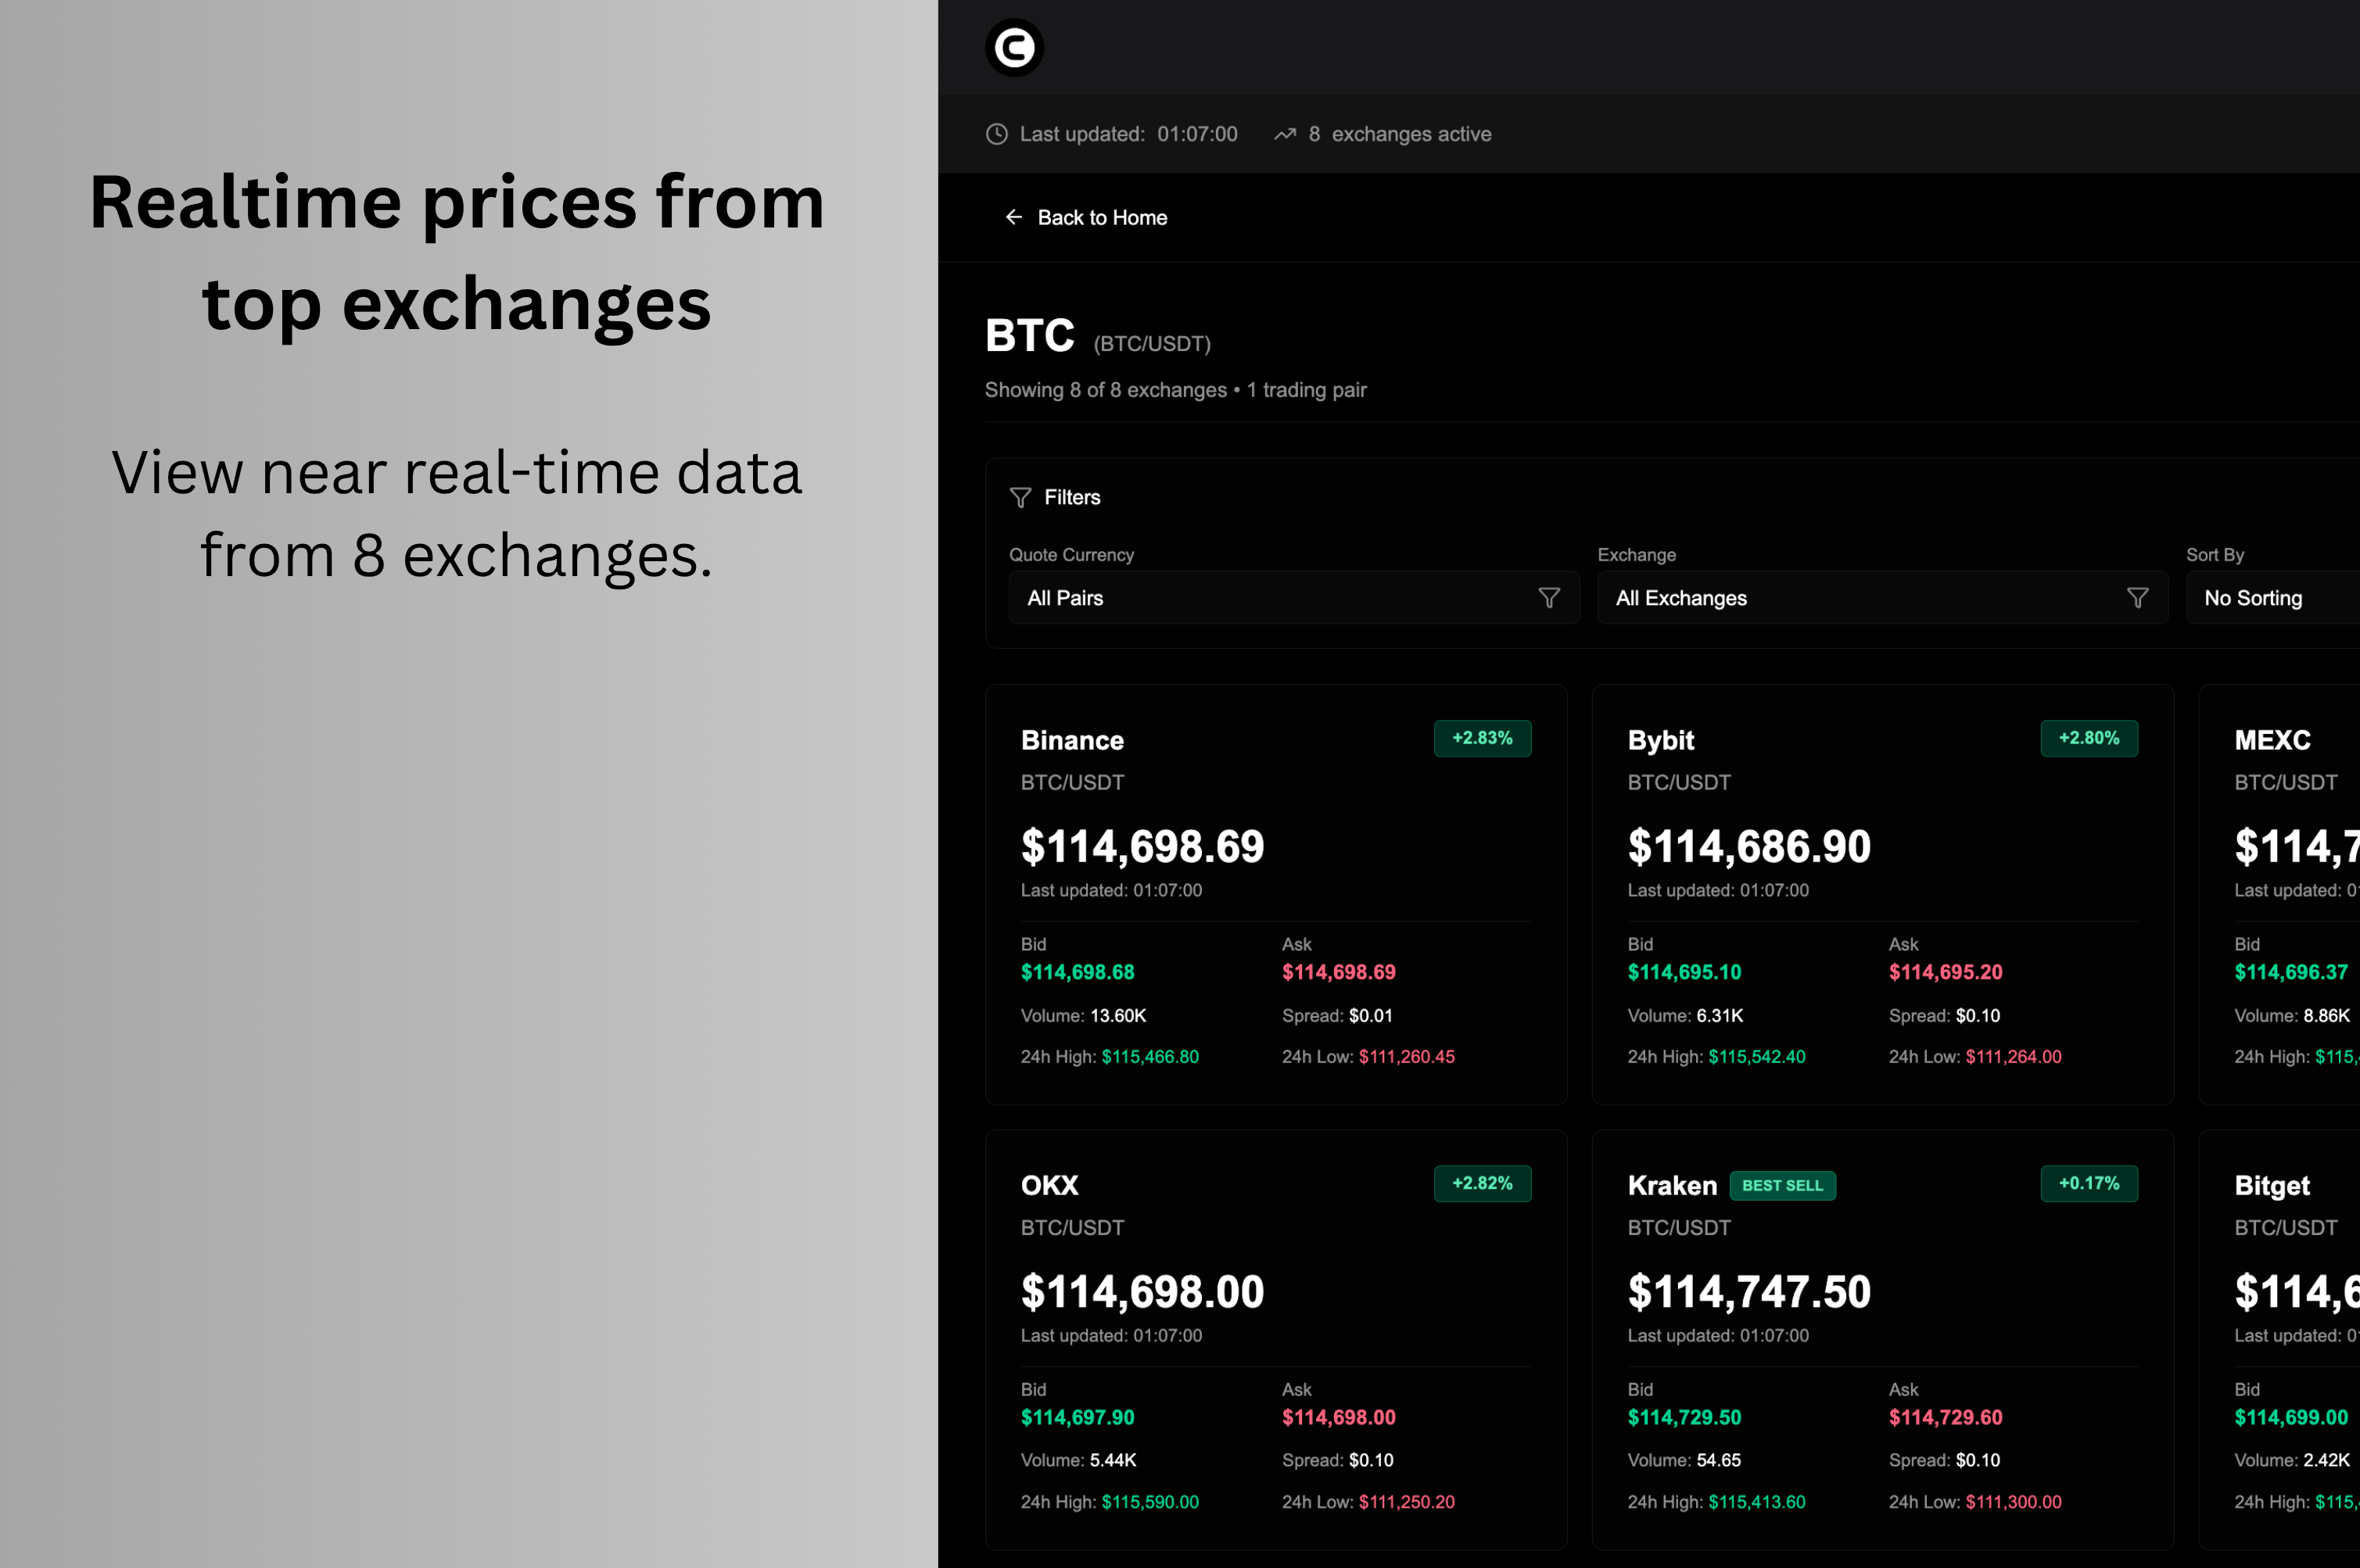Select the MEXC exchange card
This screenshot has height=1568, width=2360.
coord(2291,895)
